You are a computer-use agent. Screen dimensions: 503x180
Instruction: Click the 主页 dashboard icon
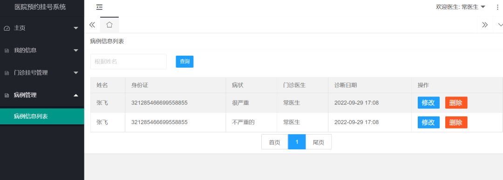7,28
